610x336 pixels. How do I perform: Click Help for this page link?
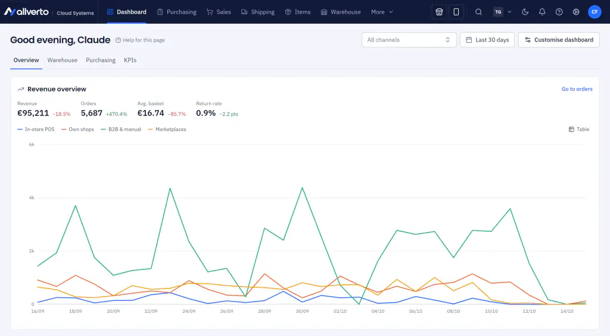click(x=140, y=40)
